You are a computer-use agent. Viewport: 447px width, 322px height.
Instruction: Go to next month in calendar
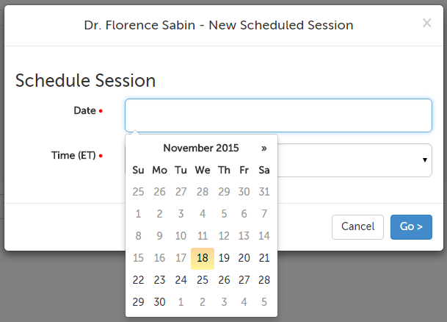tap(264, 148)
